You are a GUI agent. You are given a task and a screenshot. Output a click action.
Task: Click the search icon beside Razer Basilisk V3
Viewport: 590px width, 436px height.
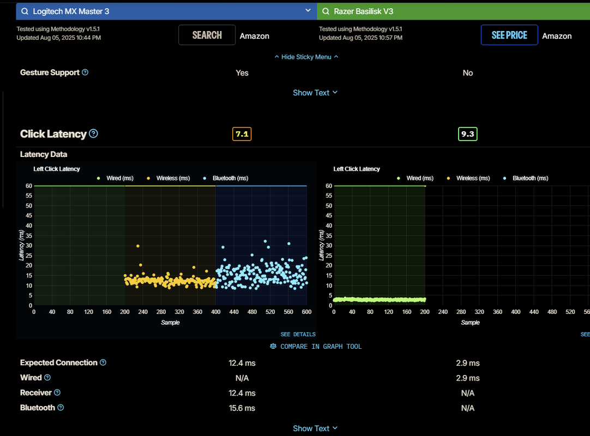[x=326, y=11]
